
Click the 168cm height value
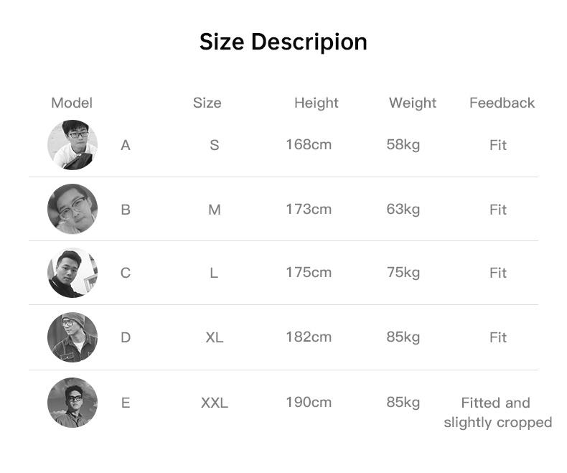click(x=309, y=145)
